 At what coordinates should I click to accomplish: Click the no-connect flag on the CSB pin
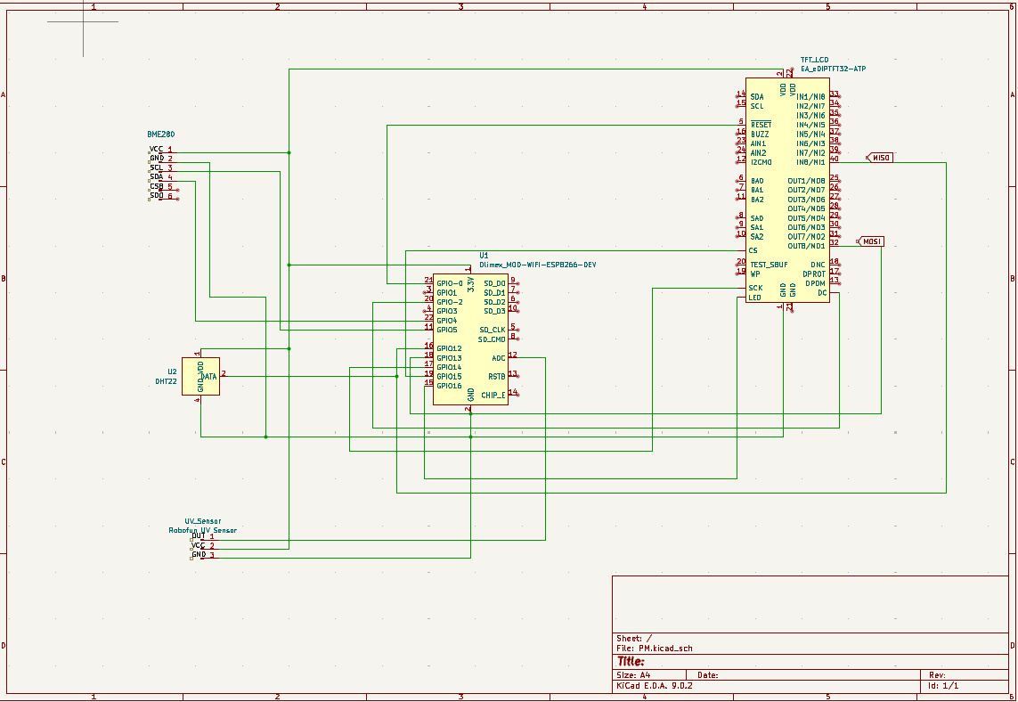[x=178, y=191]
